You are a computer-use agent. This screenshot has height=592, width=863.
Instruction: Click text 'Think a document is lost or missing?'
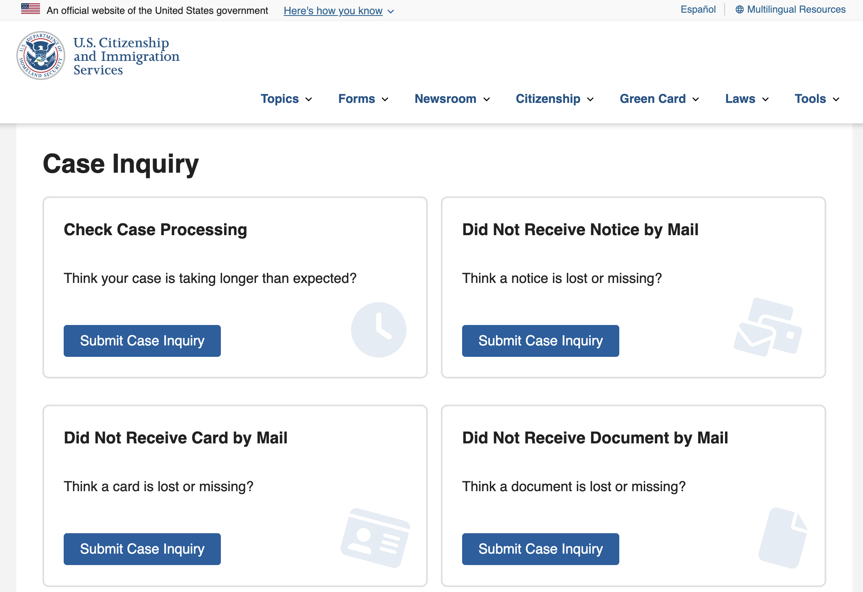[x=574, y=487]
